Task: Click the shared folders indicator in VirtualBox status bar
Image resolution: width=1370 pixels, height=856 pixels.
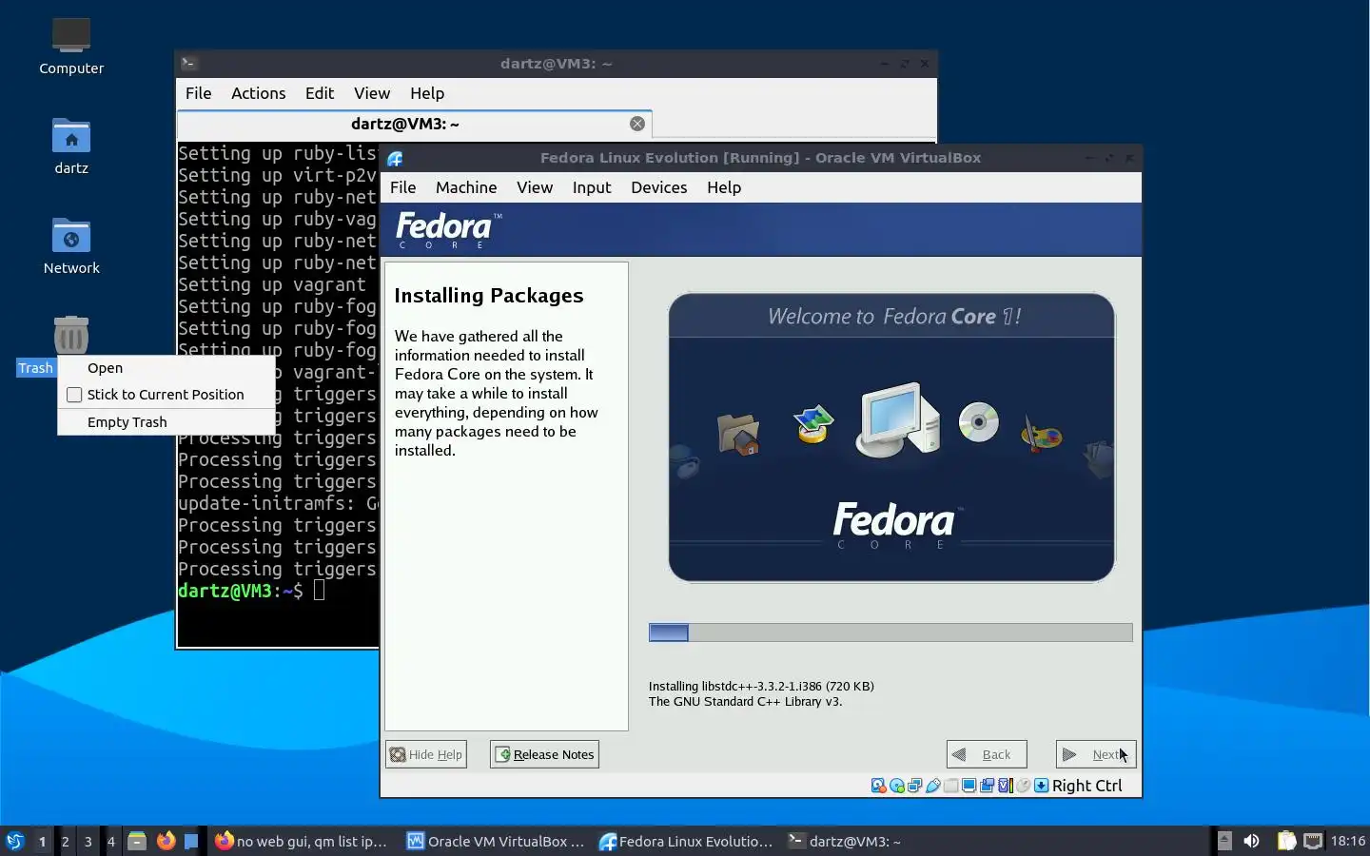Action: tap(950, 786)
